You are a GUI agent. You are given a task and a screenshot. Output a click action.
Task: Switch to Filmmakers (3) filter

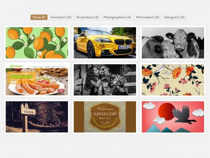pos(147,17)
